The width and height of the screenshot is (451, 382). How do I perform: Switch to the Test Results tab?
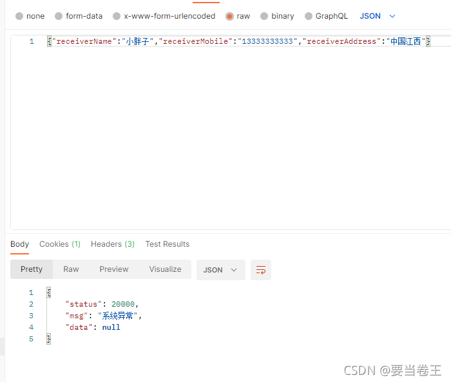(168, 244)
